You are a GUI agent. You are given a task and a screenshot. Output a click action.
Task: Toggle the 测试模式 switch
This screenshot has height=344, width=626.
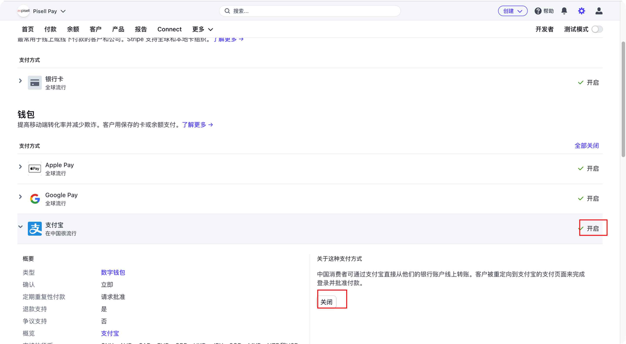(x=597, y=29)
